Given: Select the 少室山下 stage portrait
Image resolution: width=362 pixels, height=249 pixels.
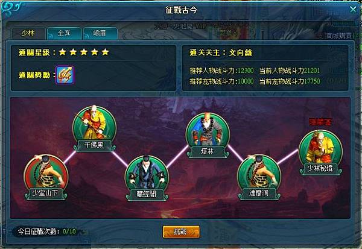Looking at the screenshot, I should pos(46,177).
